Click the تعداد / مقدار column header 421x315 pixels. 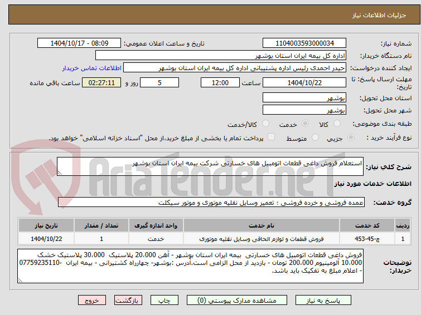[101, 225]
